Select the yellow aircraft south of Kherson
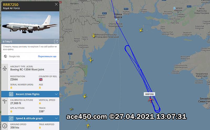This screenshot has height=130, width=210. (x=141, y=30)
